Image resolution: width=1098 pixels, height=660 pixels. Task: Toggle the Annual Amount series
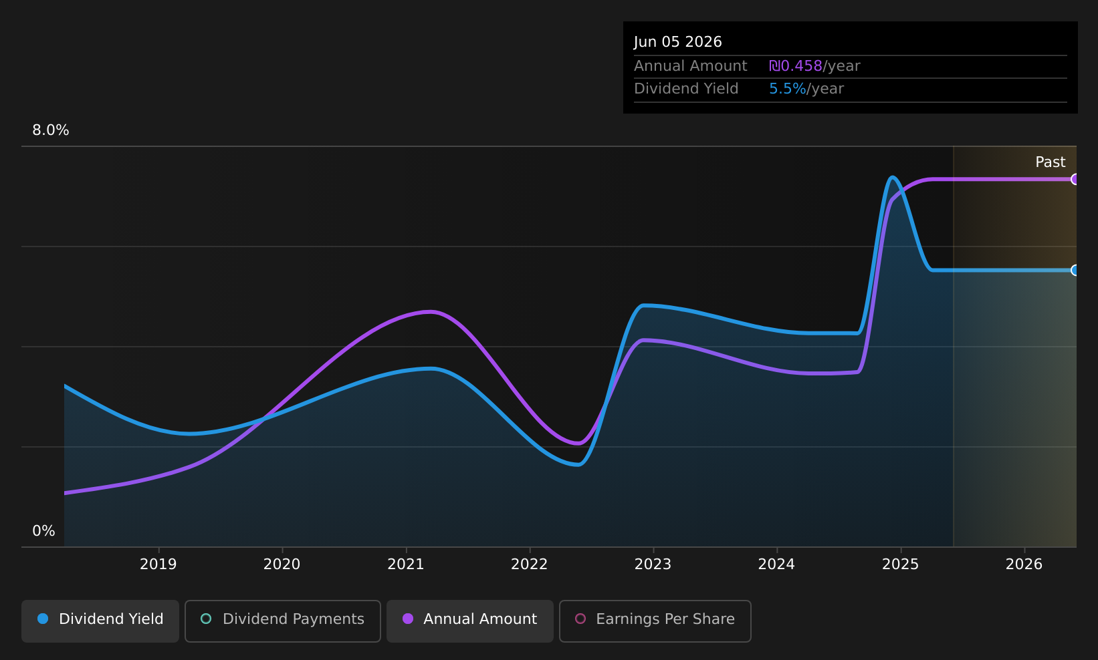point(469,621)
